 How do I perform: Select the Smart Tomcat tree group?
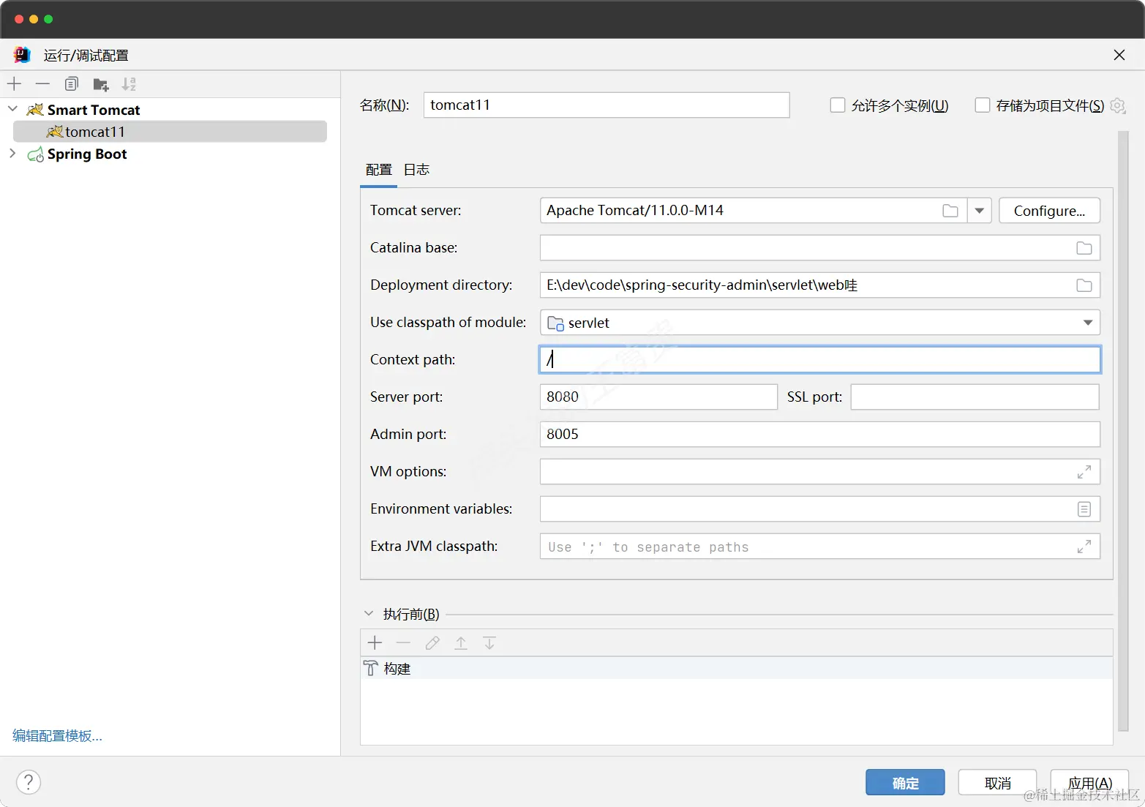pos(94,110)
